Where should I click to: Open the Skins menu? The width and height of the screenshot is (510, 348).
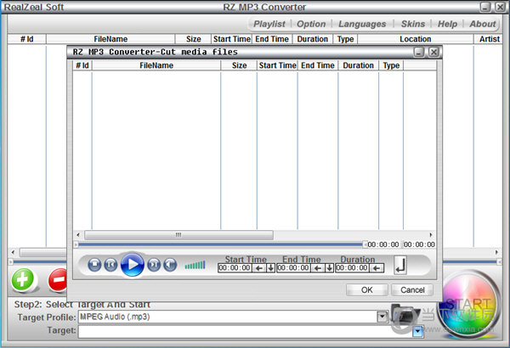pos(413,24)
